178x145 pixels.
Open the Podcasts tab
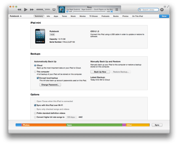click(x=105, y=16)
